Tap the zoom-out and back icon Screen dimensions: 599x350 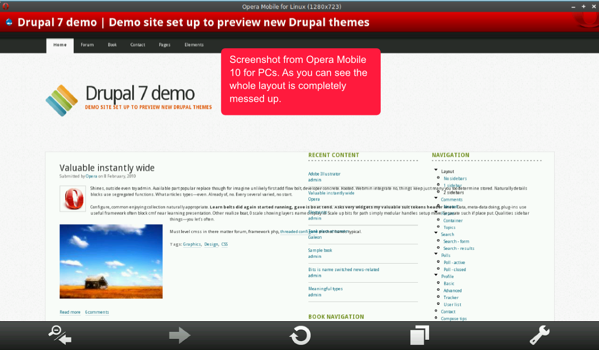60,335
